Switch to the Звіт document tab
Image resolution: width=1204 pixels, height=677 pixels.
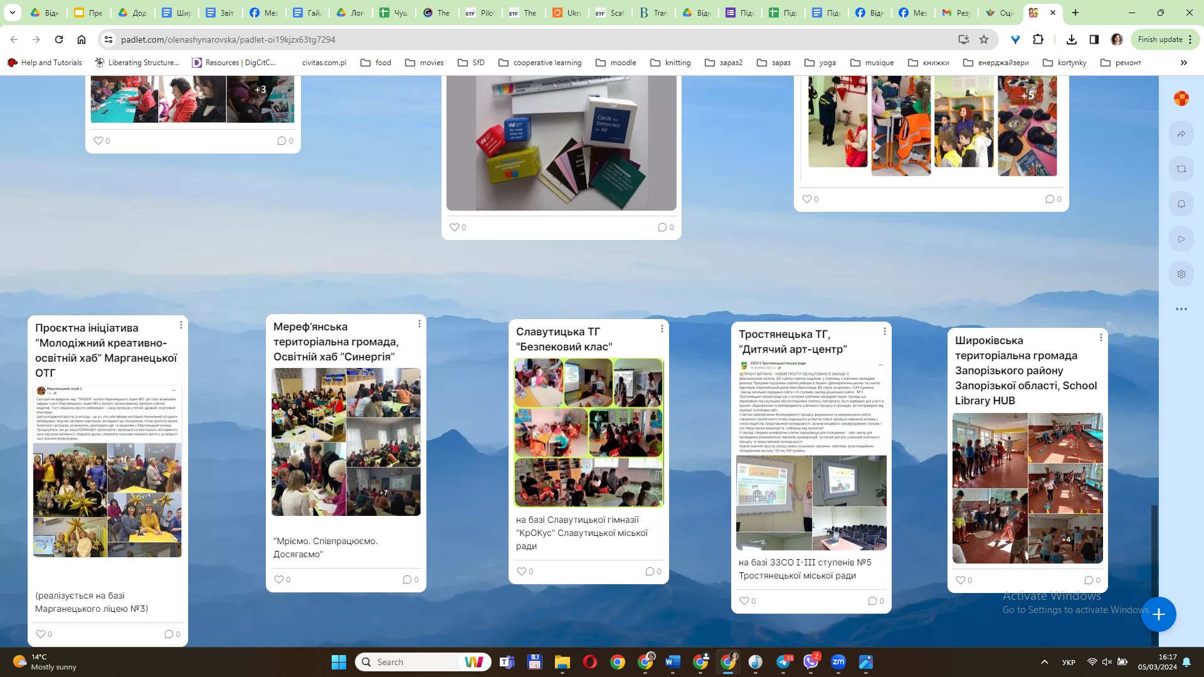220,13
